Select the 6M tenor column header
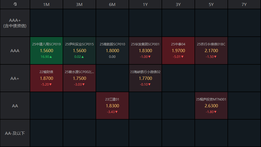261x147 pixels. [112, 5]
